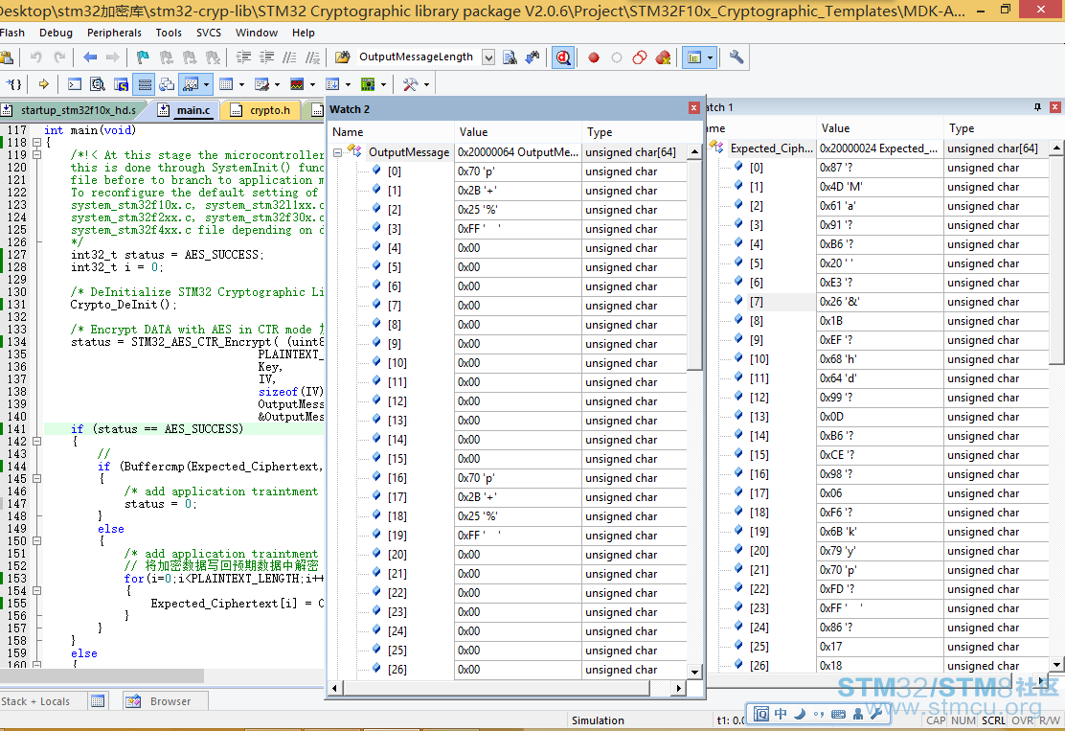
Task: Switch to the Stack + Locals tab
Action: 35,701
